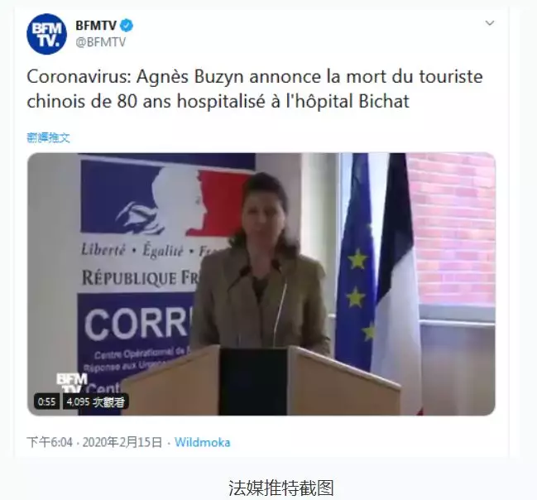Open the BFMTV display name link

point(96,26)
